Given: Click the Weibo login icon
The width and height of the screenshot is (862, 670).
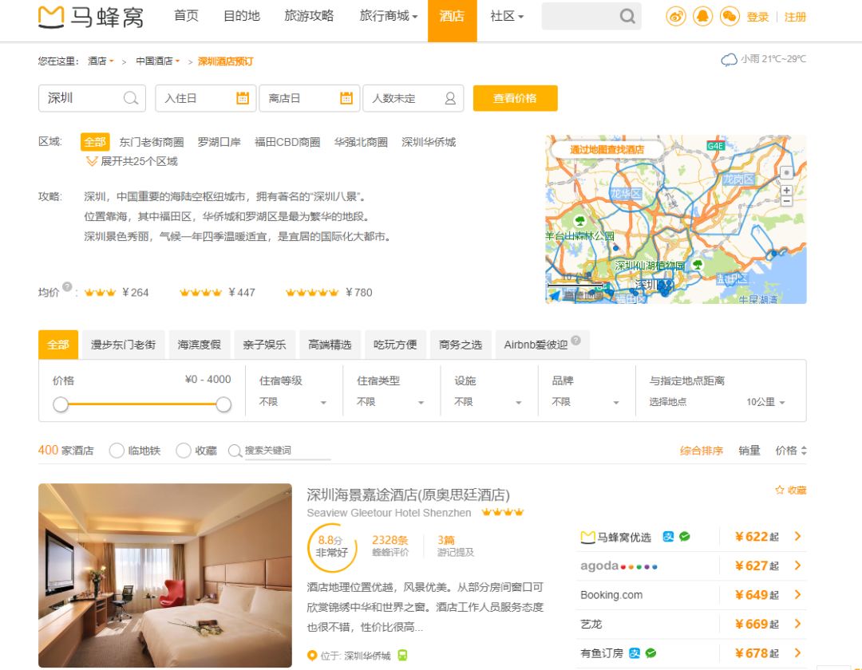Looking at the screenshot, I should pos(676,16).
